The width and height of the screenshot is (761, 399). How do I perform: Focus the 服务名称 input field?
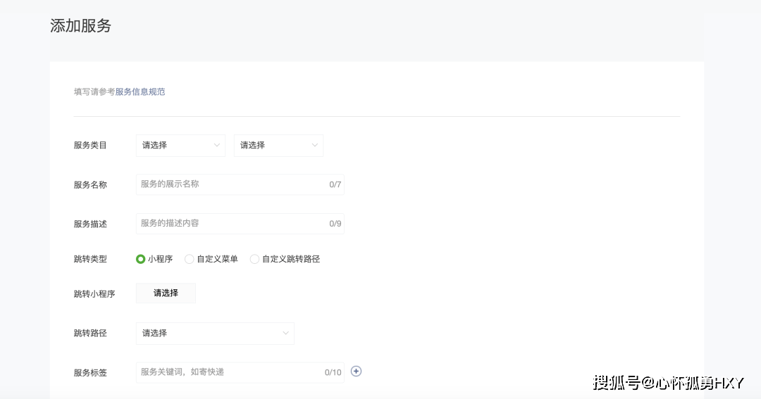229,184
